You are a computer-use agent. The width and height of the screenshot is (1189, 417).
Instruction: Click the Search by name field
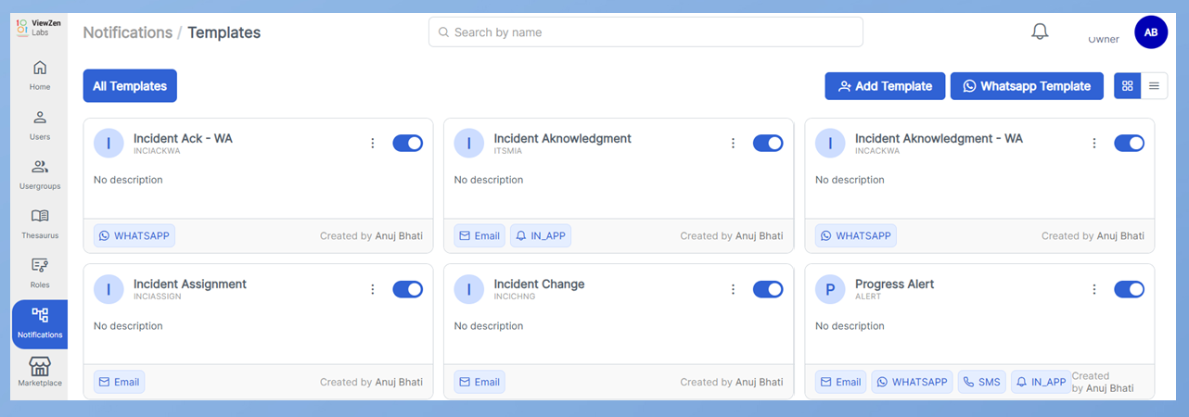(x=646, y=32)
